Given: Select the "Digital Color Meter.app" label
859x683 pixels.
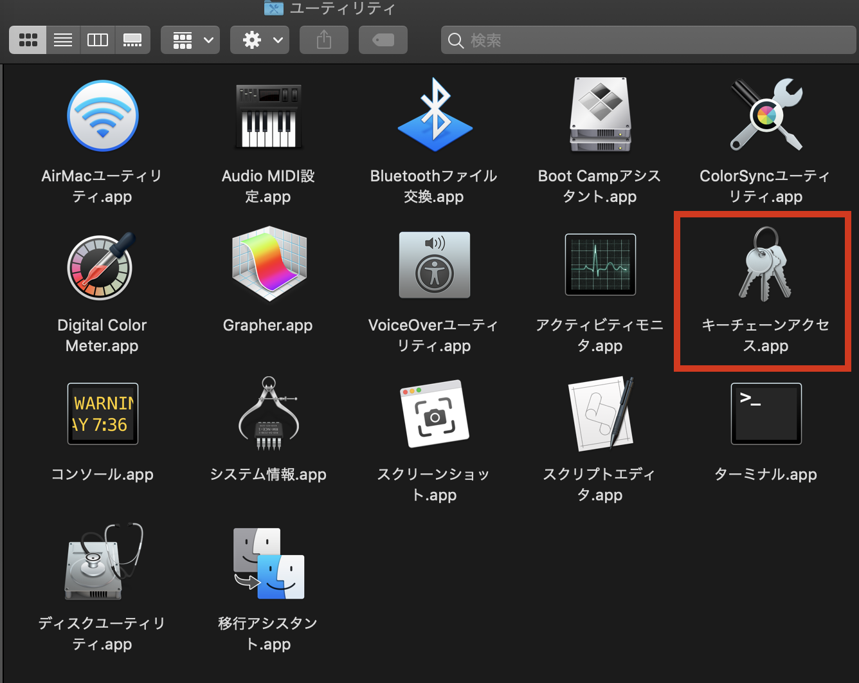Looking at the screenshot, I should coord(102,335).
